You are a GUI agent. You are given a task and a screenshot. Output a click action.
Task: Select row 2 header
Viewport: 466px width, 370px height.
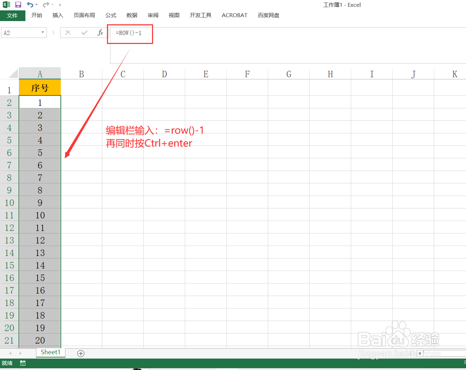(9, 102)
